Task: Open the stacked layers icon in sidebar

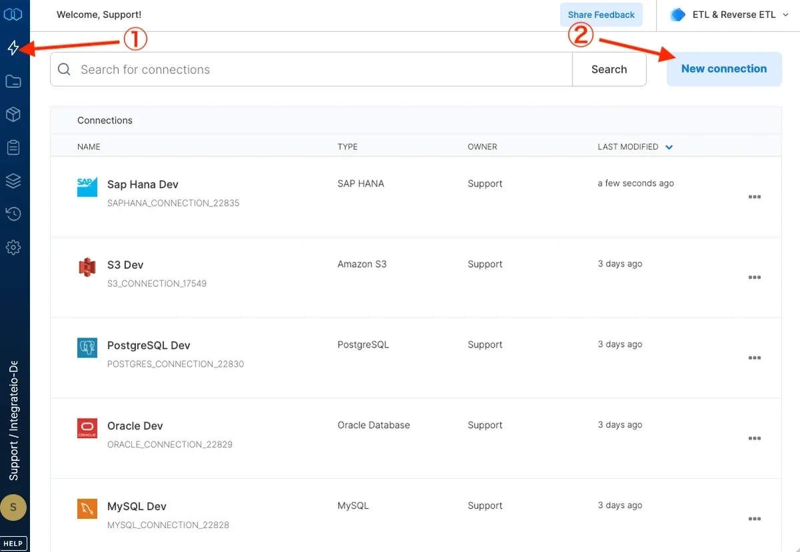Action: (13, 180)
